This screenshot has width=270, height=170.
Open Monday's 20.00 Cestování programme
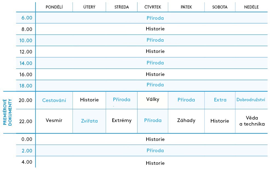(54, 100)
